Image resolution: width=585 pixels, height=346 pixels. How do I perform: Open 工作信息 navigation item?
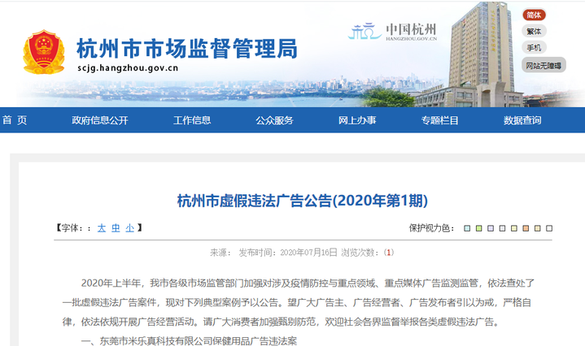point(192,120)
